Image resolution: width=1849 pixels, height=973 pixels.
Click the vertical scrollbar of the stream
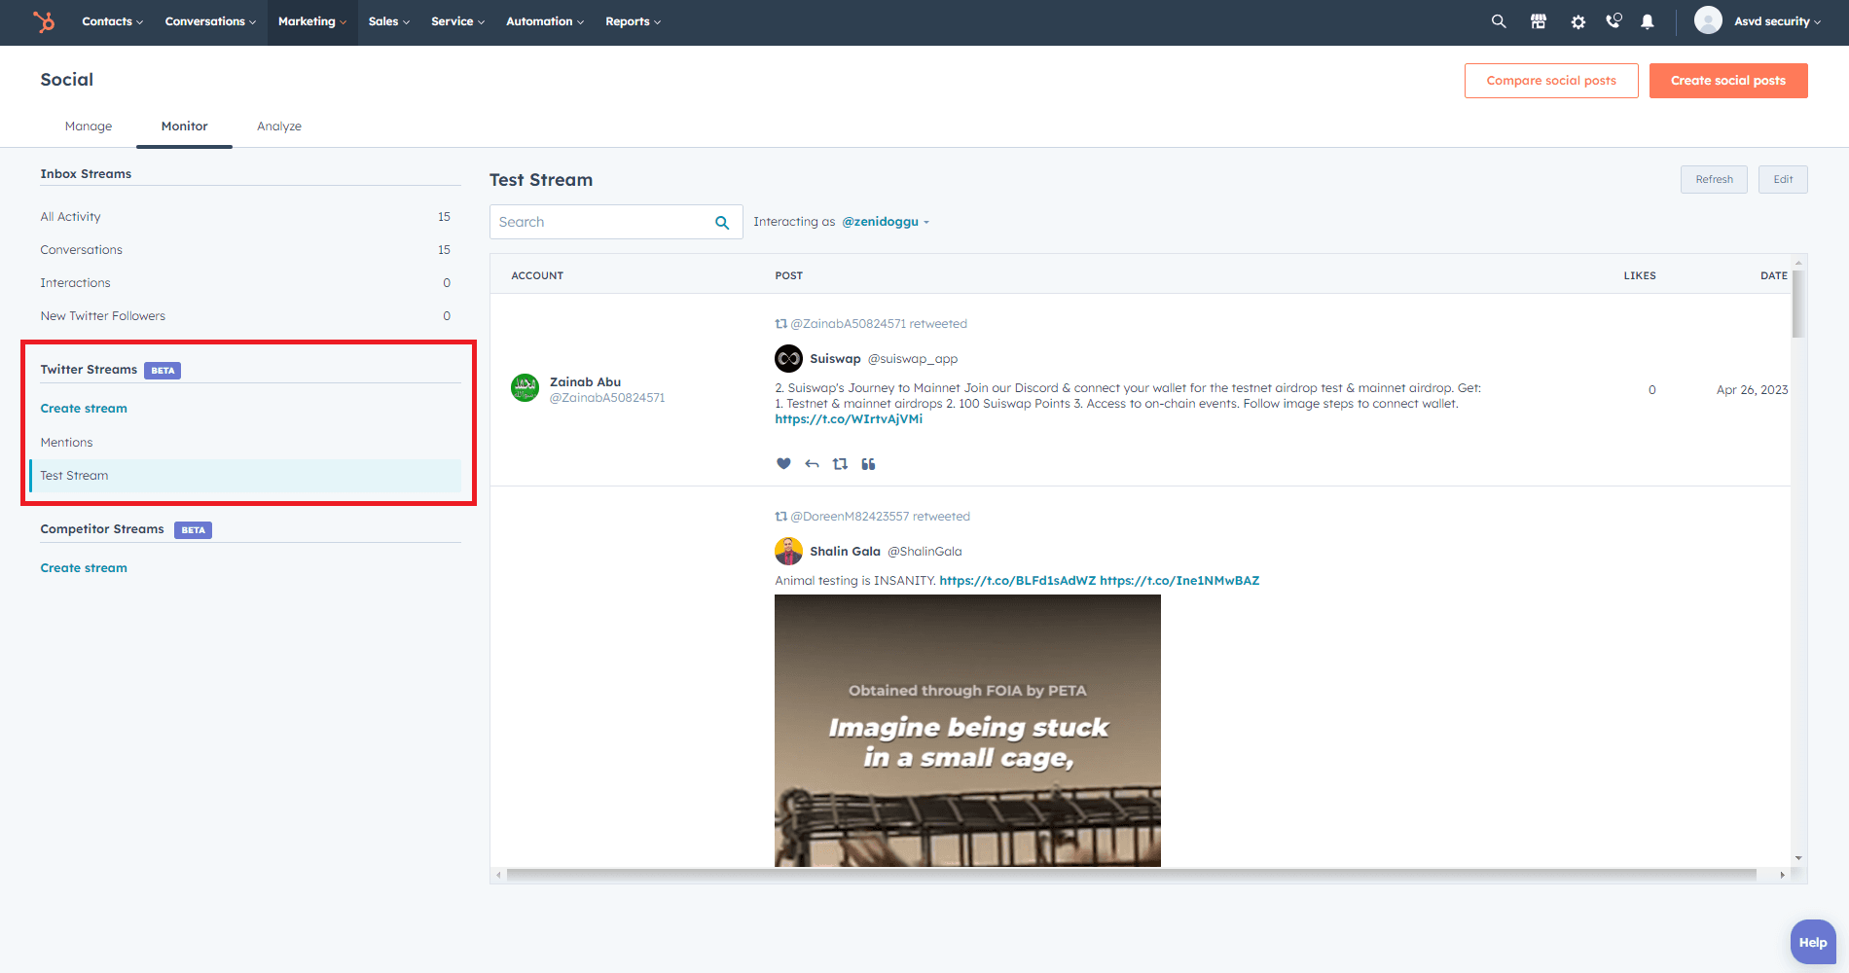point(1798,305)
